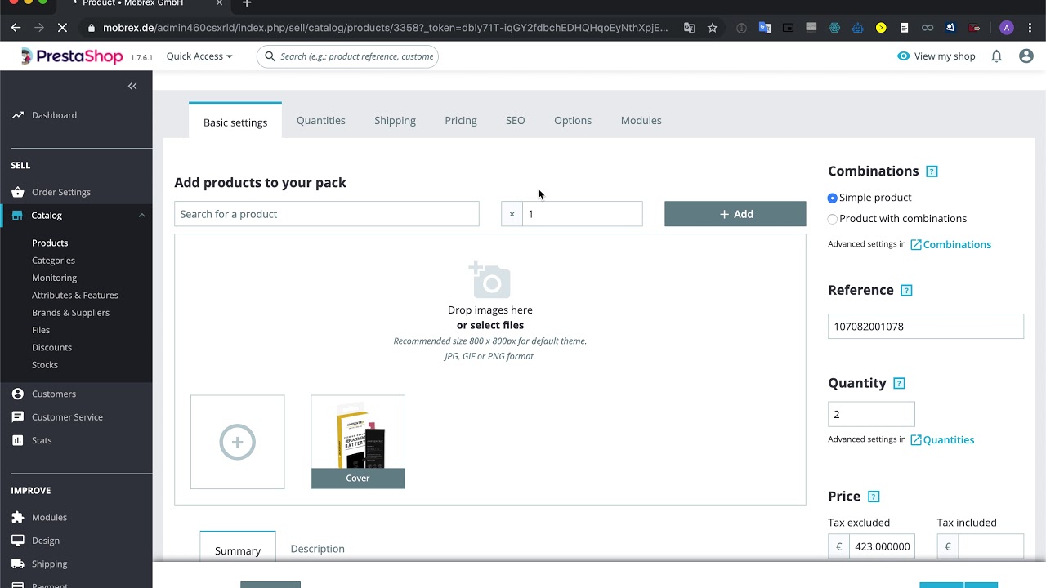1046x588 pixels.
Task: Switch to the SEO tab
Action: [516, 120]
